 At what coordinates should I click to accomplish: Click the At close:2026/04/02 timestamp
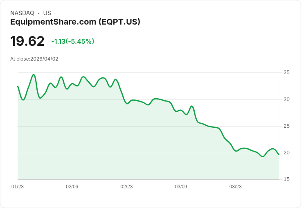34,59
